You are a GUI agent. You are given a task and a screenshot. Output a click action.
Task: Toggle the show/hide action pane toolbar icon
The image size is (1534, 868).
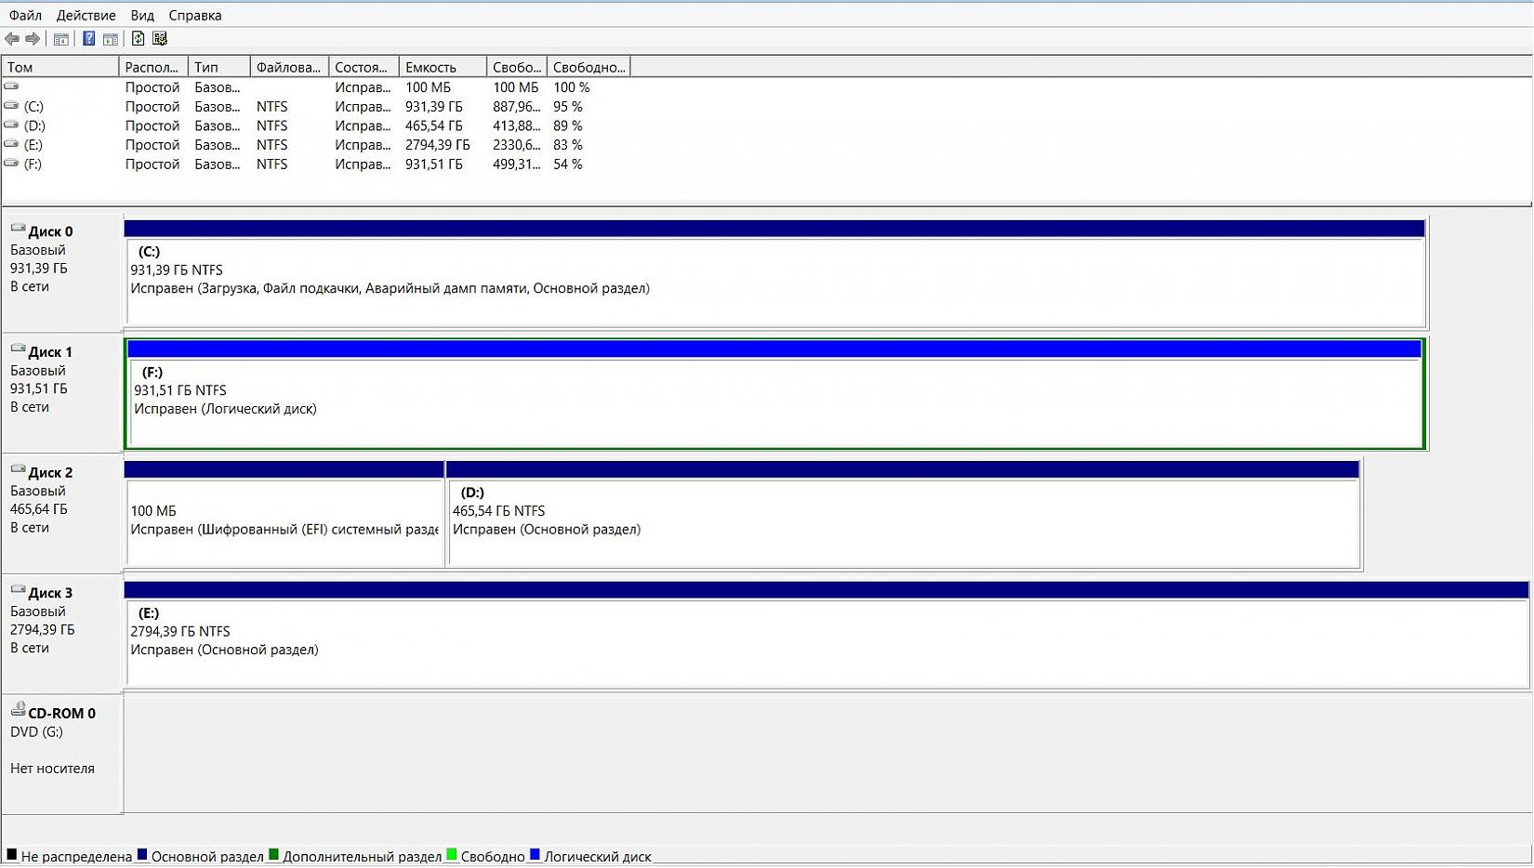coord(111,39)
